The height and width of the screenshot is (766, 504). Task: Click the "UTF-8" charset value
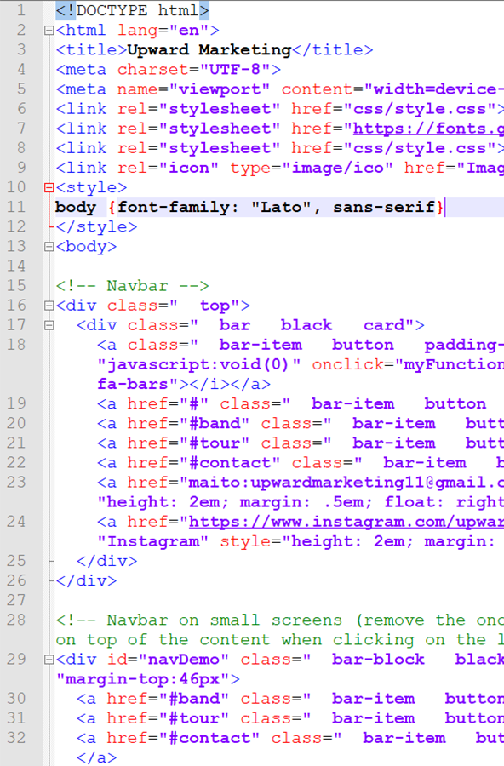coord(235,70)
